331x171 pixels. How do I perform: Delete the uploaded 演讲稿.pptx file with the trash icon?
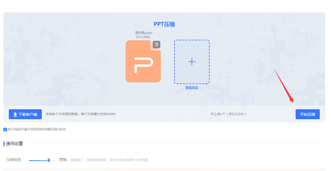[x=157, y=45]
